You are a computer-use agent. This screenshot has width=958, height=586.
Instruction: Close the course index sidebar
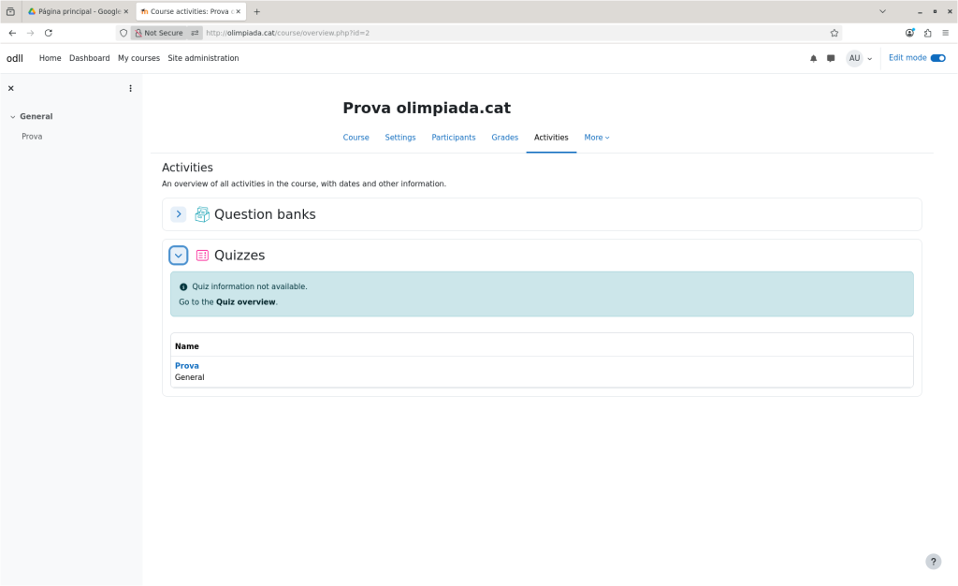coord(11,88)
